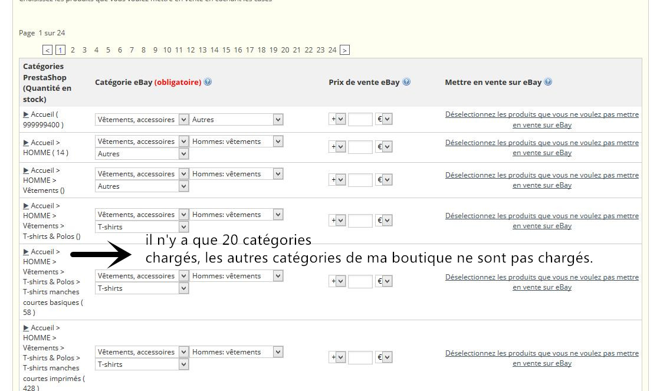This screenshot has width=660, height=391.
Task: Focus price input in imprimés (428) row
Action: click(360, 357)
